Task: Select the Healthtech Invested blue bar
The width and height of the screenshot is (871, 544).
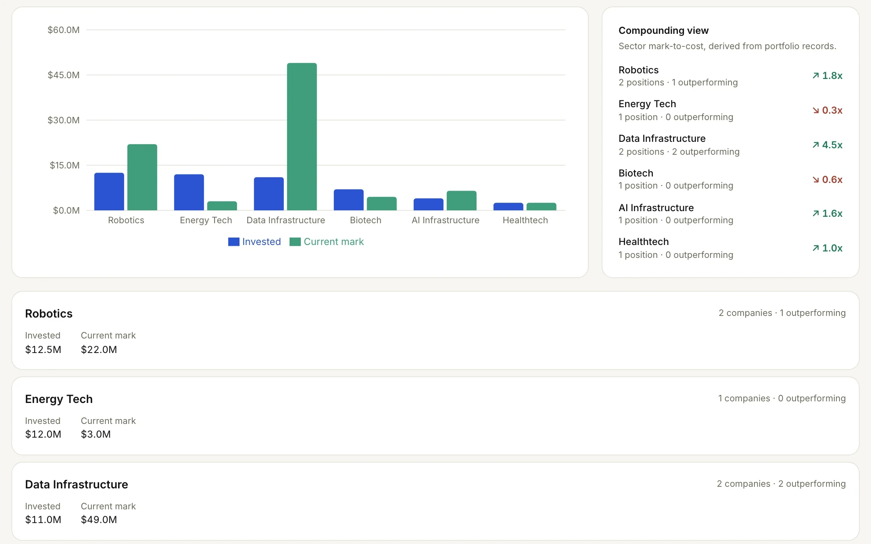Action: (508, 207)
